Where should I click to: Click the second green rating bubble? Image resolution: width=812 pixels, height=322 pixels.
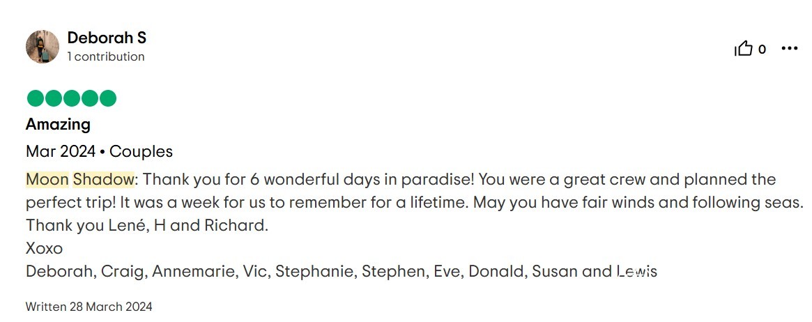(x=53, y=98)
